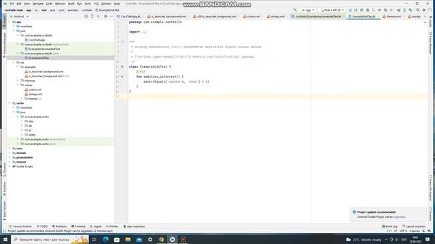Click Chrome icon in Windows taskbar

coord(162,239)
